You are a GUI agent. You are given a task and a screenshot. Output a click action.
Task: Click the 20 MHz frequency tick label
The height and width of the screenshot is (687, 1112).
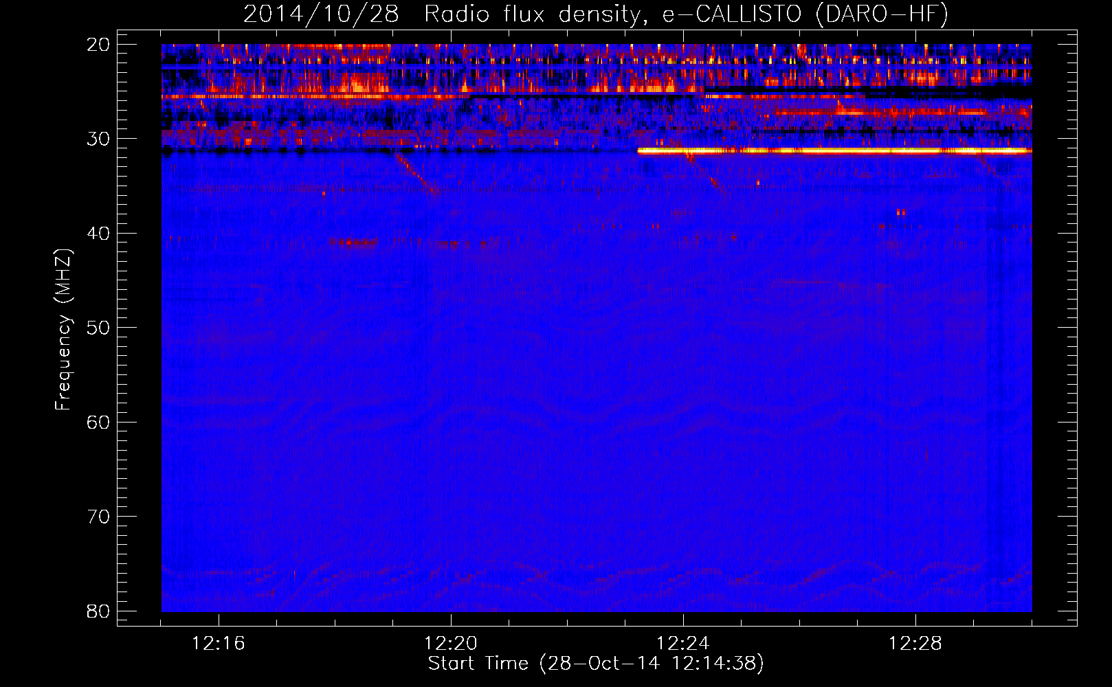pyautogui.click(x=98, y=45)
